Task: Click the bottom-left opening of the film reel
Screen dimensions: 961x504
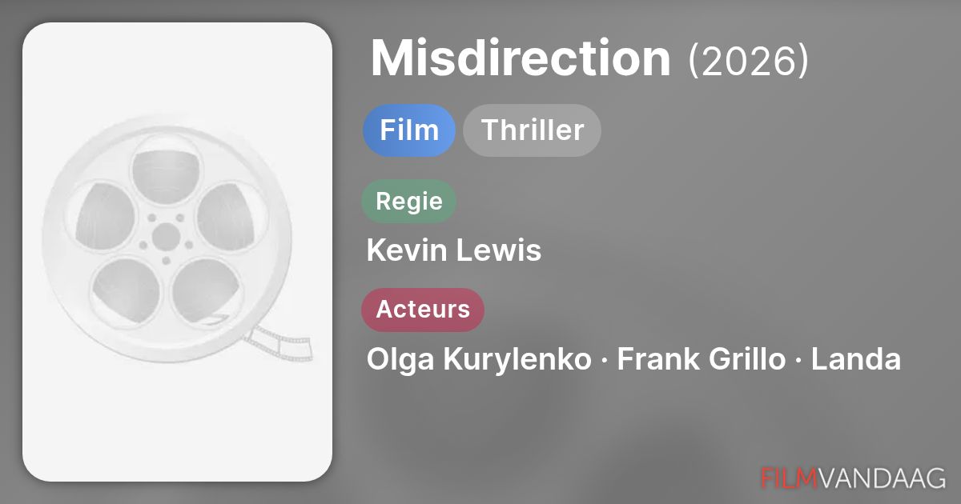Action: click(127, 288)
